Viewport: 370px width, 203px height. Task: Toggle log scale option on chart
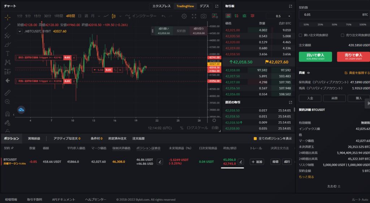[197, 128]
